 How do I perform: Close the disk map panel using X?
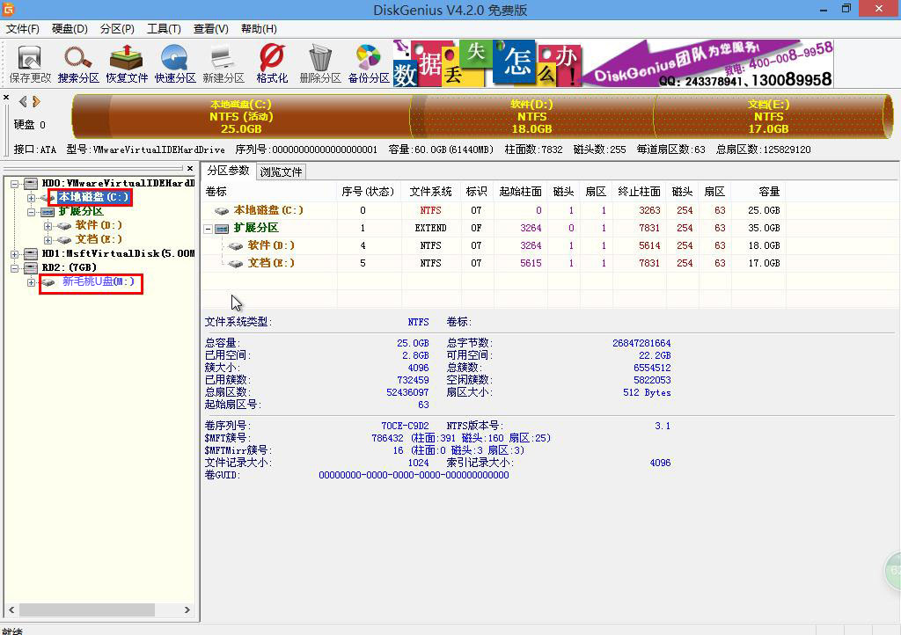pyautogui.click(x=6, y=98)
